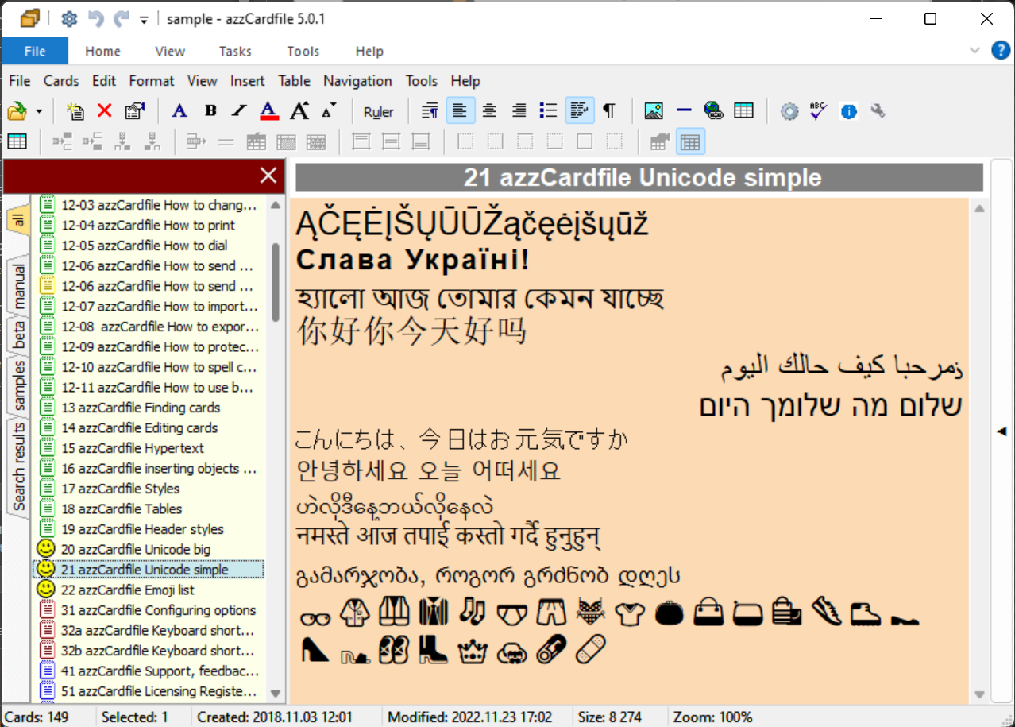The height and width of the screenshot is (727, 1015).
Task: Insert a picture using the image icon
Action: (x=654, y=111)
